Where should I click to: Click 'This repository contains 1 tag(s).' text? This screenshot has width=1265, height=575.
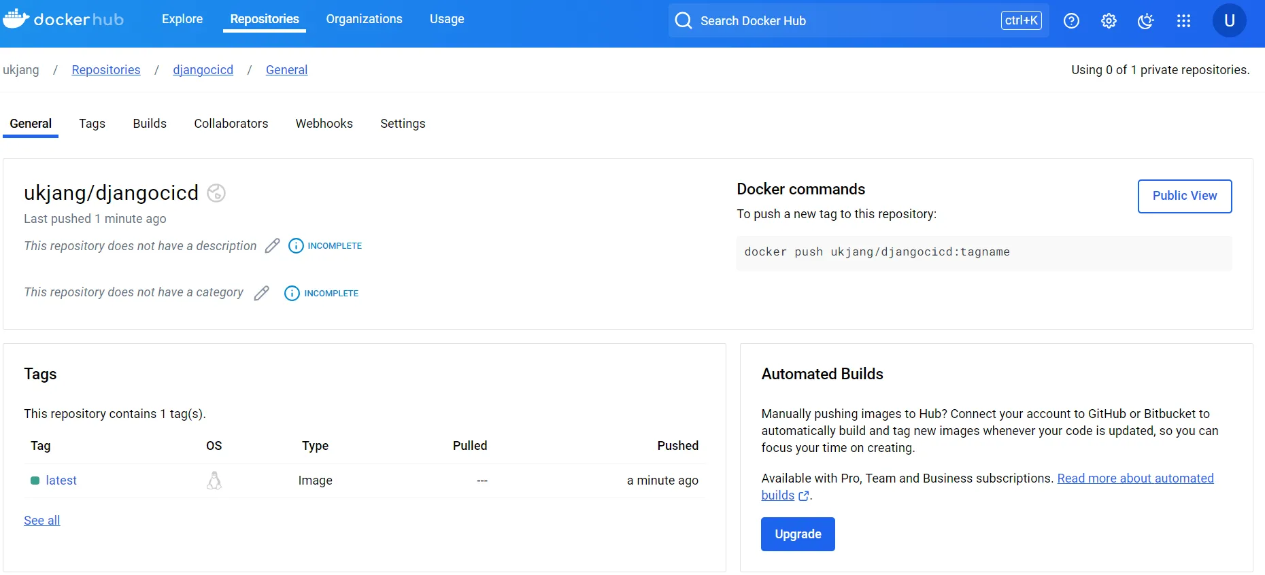click(115, 414)
